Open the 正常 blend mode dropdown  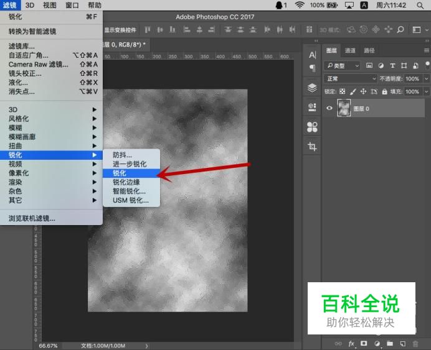(x=351, y=79)
